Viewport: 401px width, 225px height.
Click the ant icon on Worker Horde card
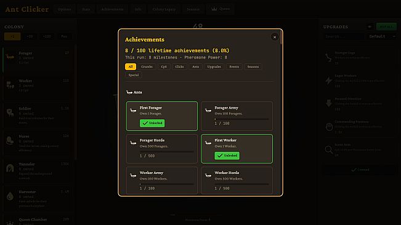click(208, 175)
